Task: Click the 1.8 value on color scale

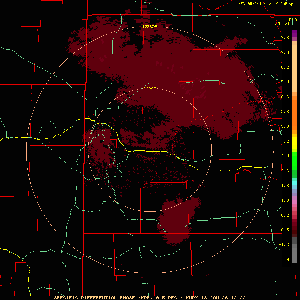Action: coord(285,186)
